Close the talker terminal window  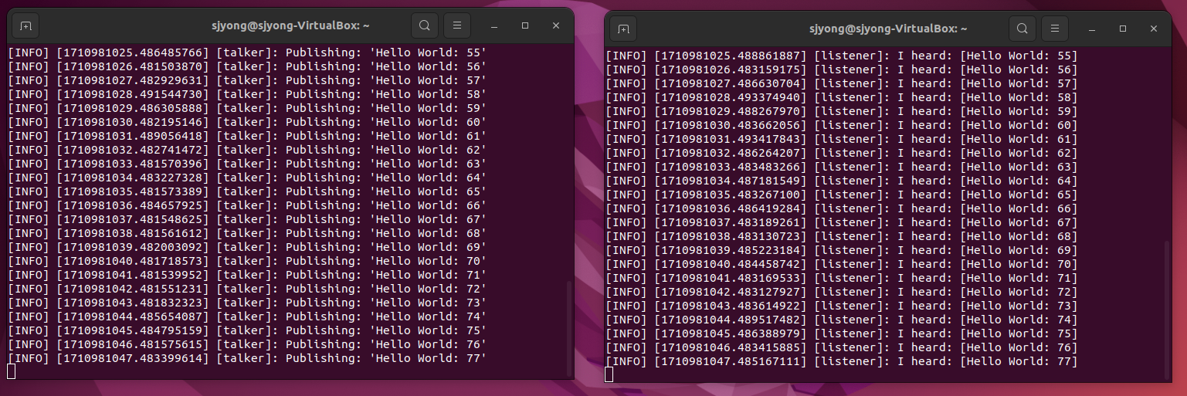555,25
